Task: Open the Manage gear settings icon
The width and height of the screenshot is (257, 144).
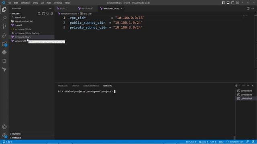Action: [x=4, y=135]
